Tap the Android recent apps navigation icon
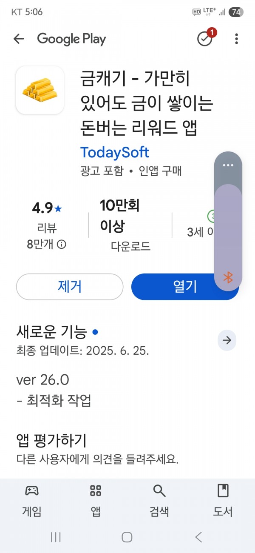Image resolution: width=255 pixels, height=553 pixels. (56, 537)
